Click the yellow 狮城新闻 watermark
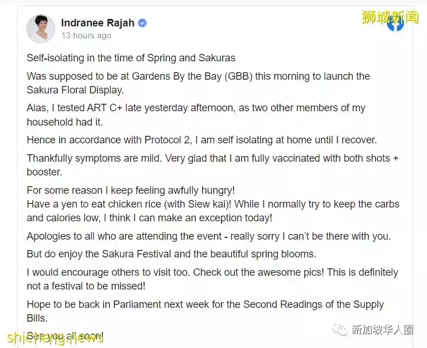This screenshot has height=348, width=427. [x=390, y=17]
